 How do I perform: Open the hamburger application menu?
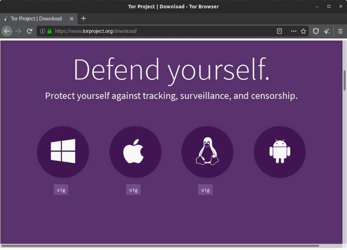click(340, 31)
